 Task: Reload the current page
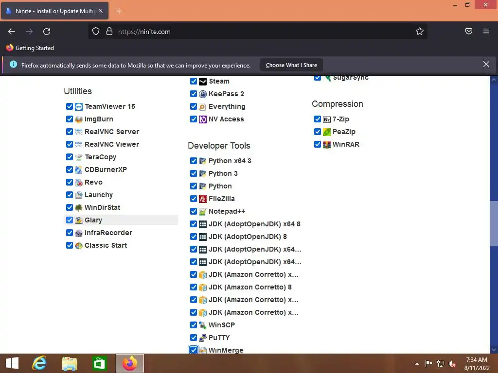(x=47, y=32)
